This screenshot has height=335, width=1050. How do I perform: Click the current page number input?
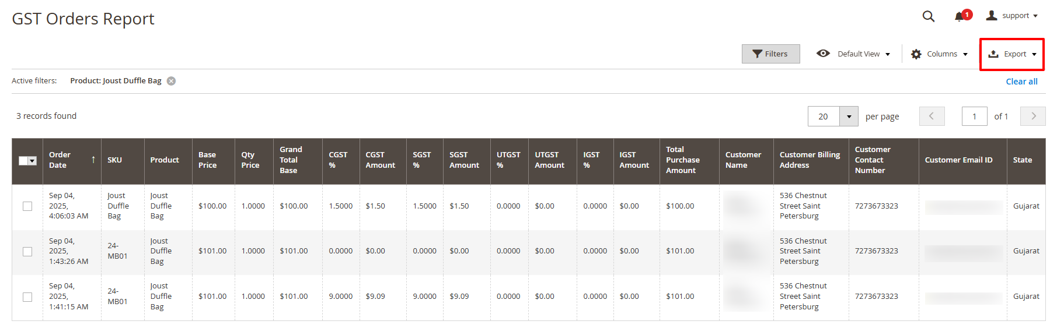tap(974, 117)
